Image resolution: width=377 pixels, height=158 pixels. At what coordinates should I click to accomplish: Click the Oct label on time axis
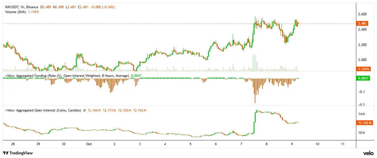click(89, 144)
